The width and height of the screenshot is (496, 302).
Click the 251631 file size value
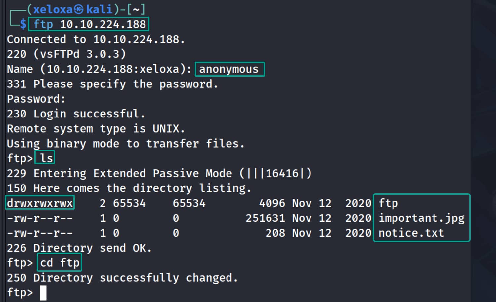pyautogui.click(x=265, y=218)
